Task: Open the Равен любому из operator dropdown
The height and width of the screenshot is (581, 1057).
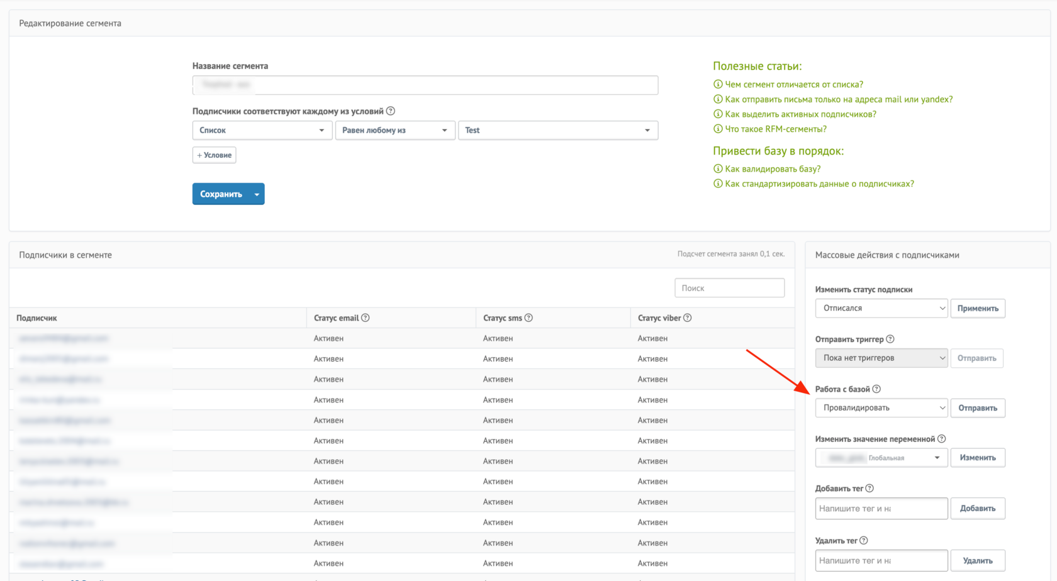Action: coord(395,130)
